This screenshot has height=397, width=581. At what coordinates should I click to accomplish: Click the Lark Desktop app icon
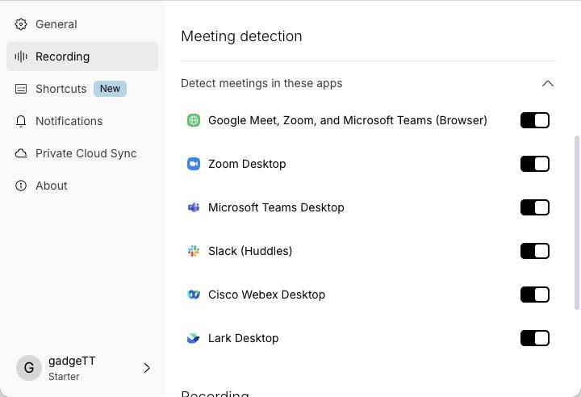click(194, 338)
